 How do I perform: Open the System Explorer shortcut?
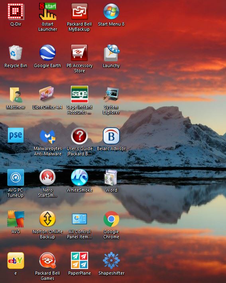[111, 94]
